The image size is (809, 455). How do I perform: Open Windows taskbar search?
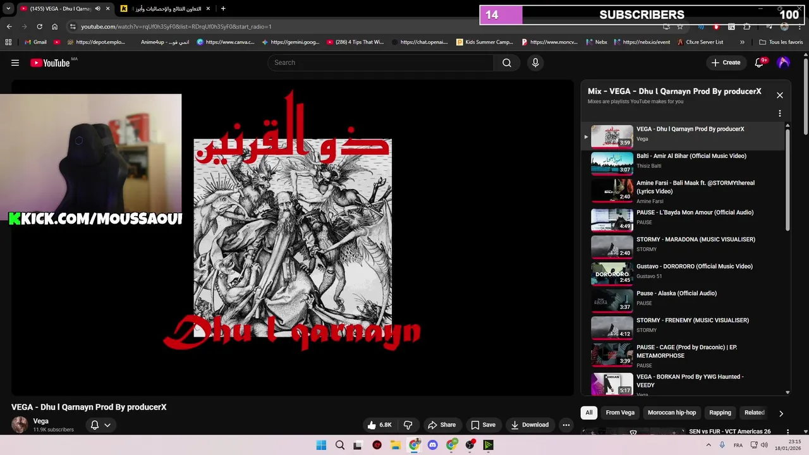(x=340, y=445)
